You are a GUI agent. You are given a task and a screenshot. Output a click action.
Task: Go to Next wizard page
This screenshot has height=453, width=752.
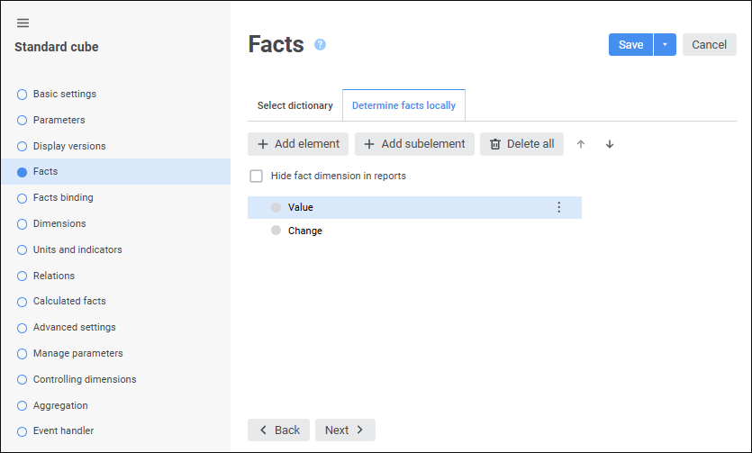tap(345, 430)
